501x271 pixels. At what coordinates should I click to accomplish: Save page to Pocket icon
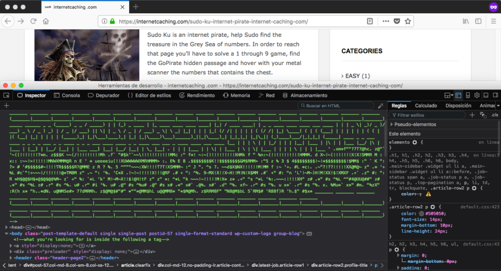[x=397, y=22]
